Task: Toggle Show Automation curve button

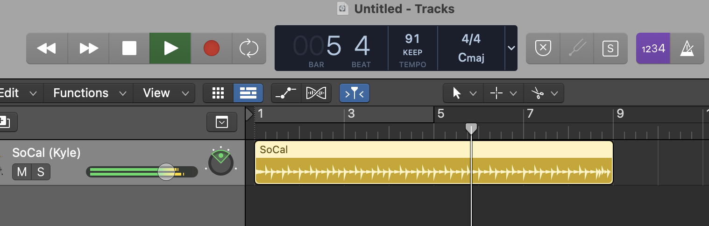Action: 286,93
